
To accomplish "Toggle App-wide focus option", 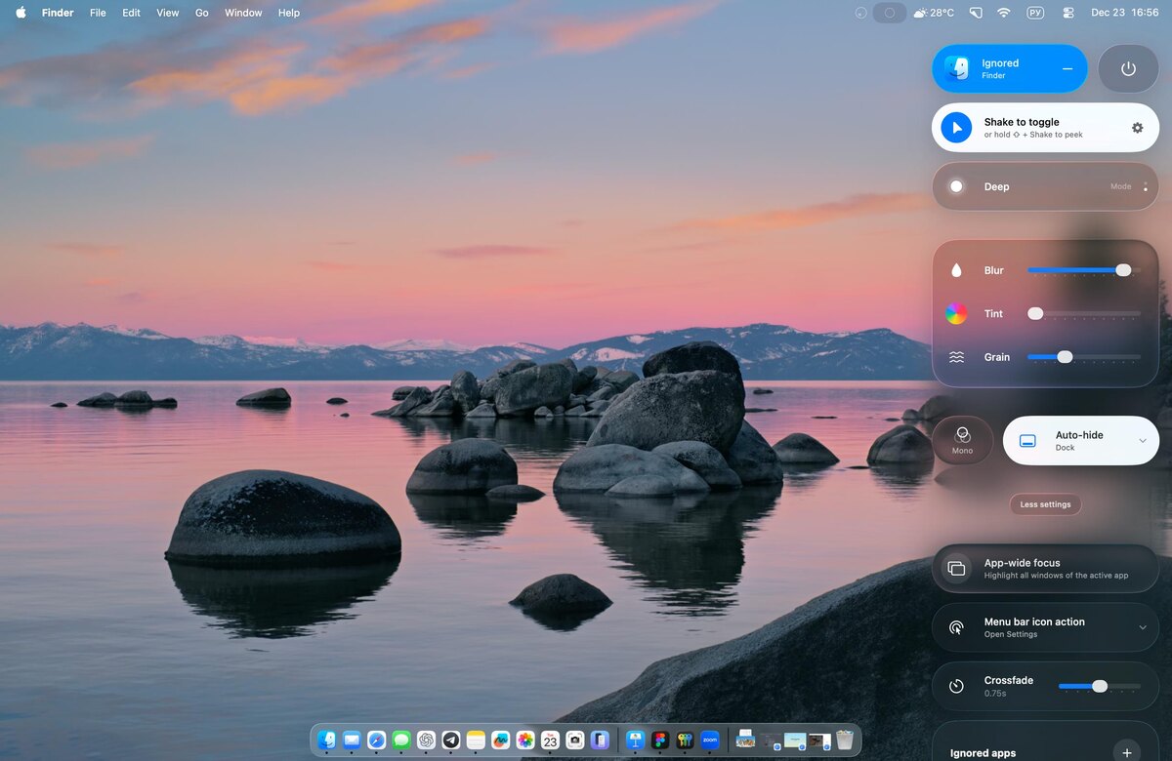I will [x=1045, y=569].
